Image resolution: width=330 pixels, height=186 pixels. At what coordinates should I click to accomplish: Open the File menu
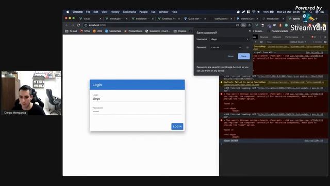pos(88,12)
